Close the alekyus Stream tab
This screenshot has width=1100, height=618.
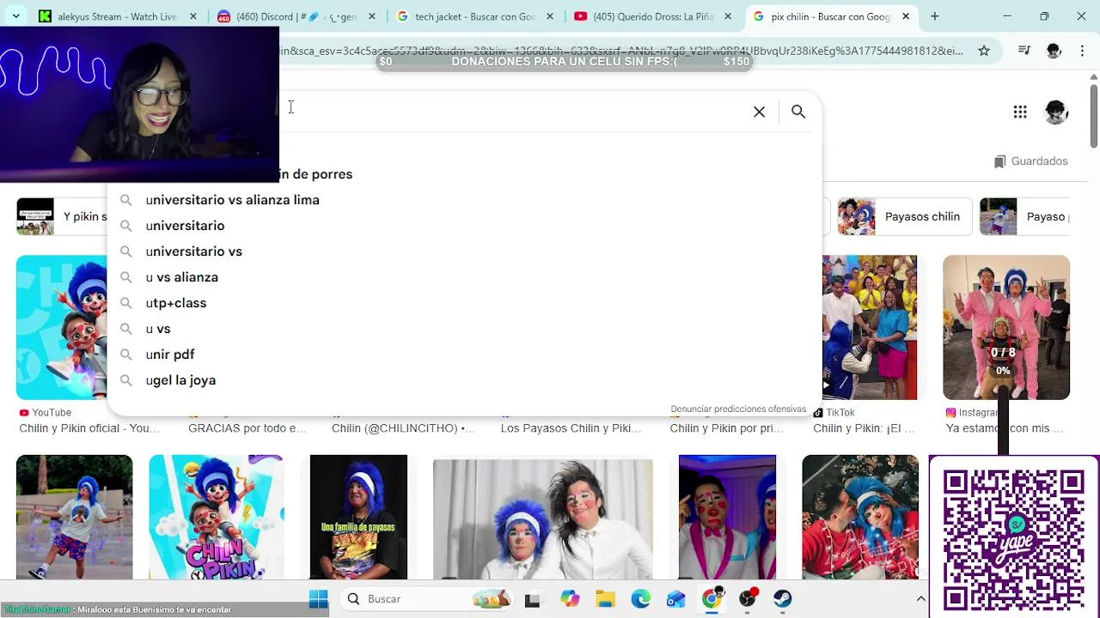[193, 16]
